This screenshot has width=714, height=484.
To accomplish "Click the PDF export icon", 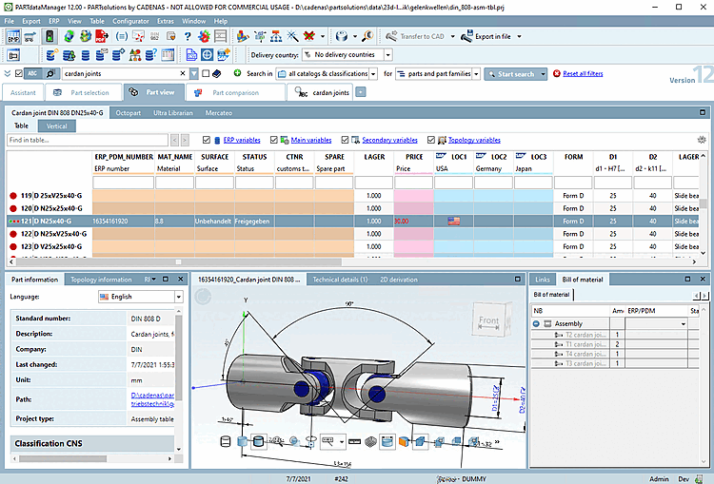I will tap(102, 36).
